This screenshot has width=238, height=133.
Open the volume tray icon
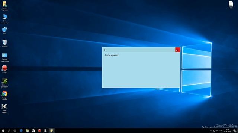point(217,130)
